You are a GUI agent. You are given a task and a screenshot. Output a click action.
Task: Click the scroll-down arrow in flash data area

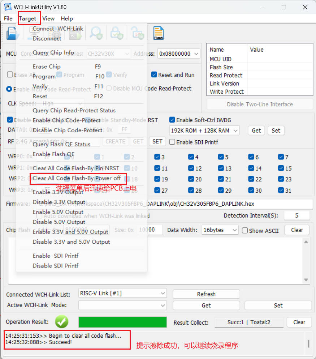(x=306, y=280)
